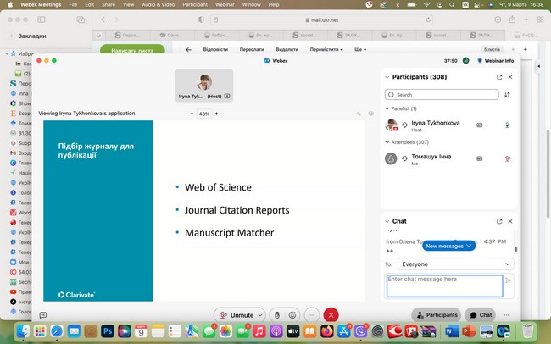Collapse the Attendees (307) group
551x344 pixels.
click(387, 142)
